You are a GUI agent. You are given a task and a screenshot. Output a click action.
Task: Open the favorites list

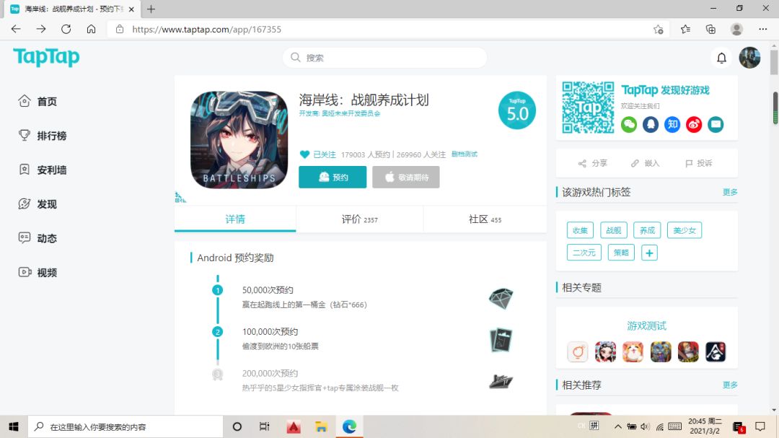[x=686, y=30]
